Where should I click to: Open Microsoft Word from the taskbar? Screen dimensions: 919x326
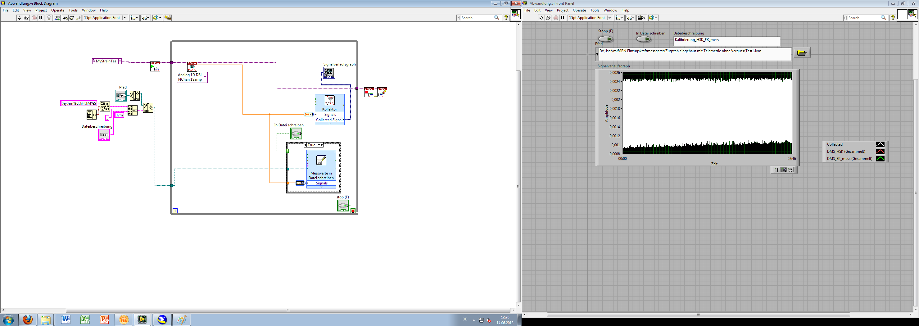point(66,319)
